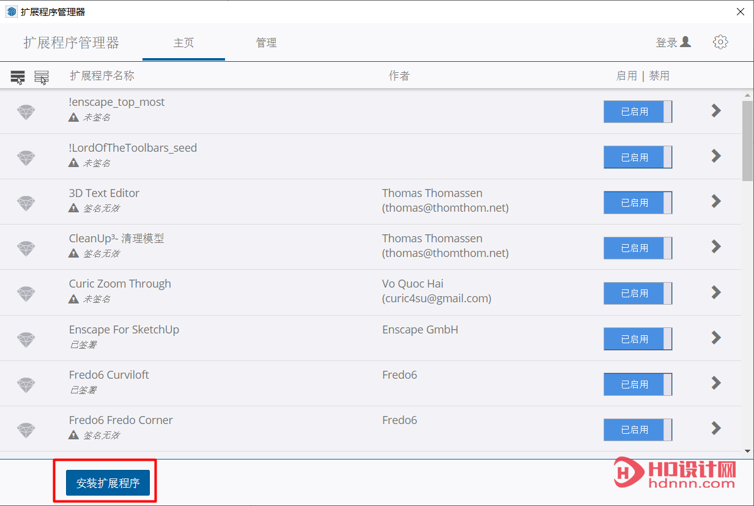This screenshot has height=506, width=754.
Task: Click the 已签署 status under Enscape For SketchUp
Action: tap(83, 344)
